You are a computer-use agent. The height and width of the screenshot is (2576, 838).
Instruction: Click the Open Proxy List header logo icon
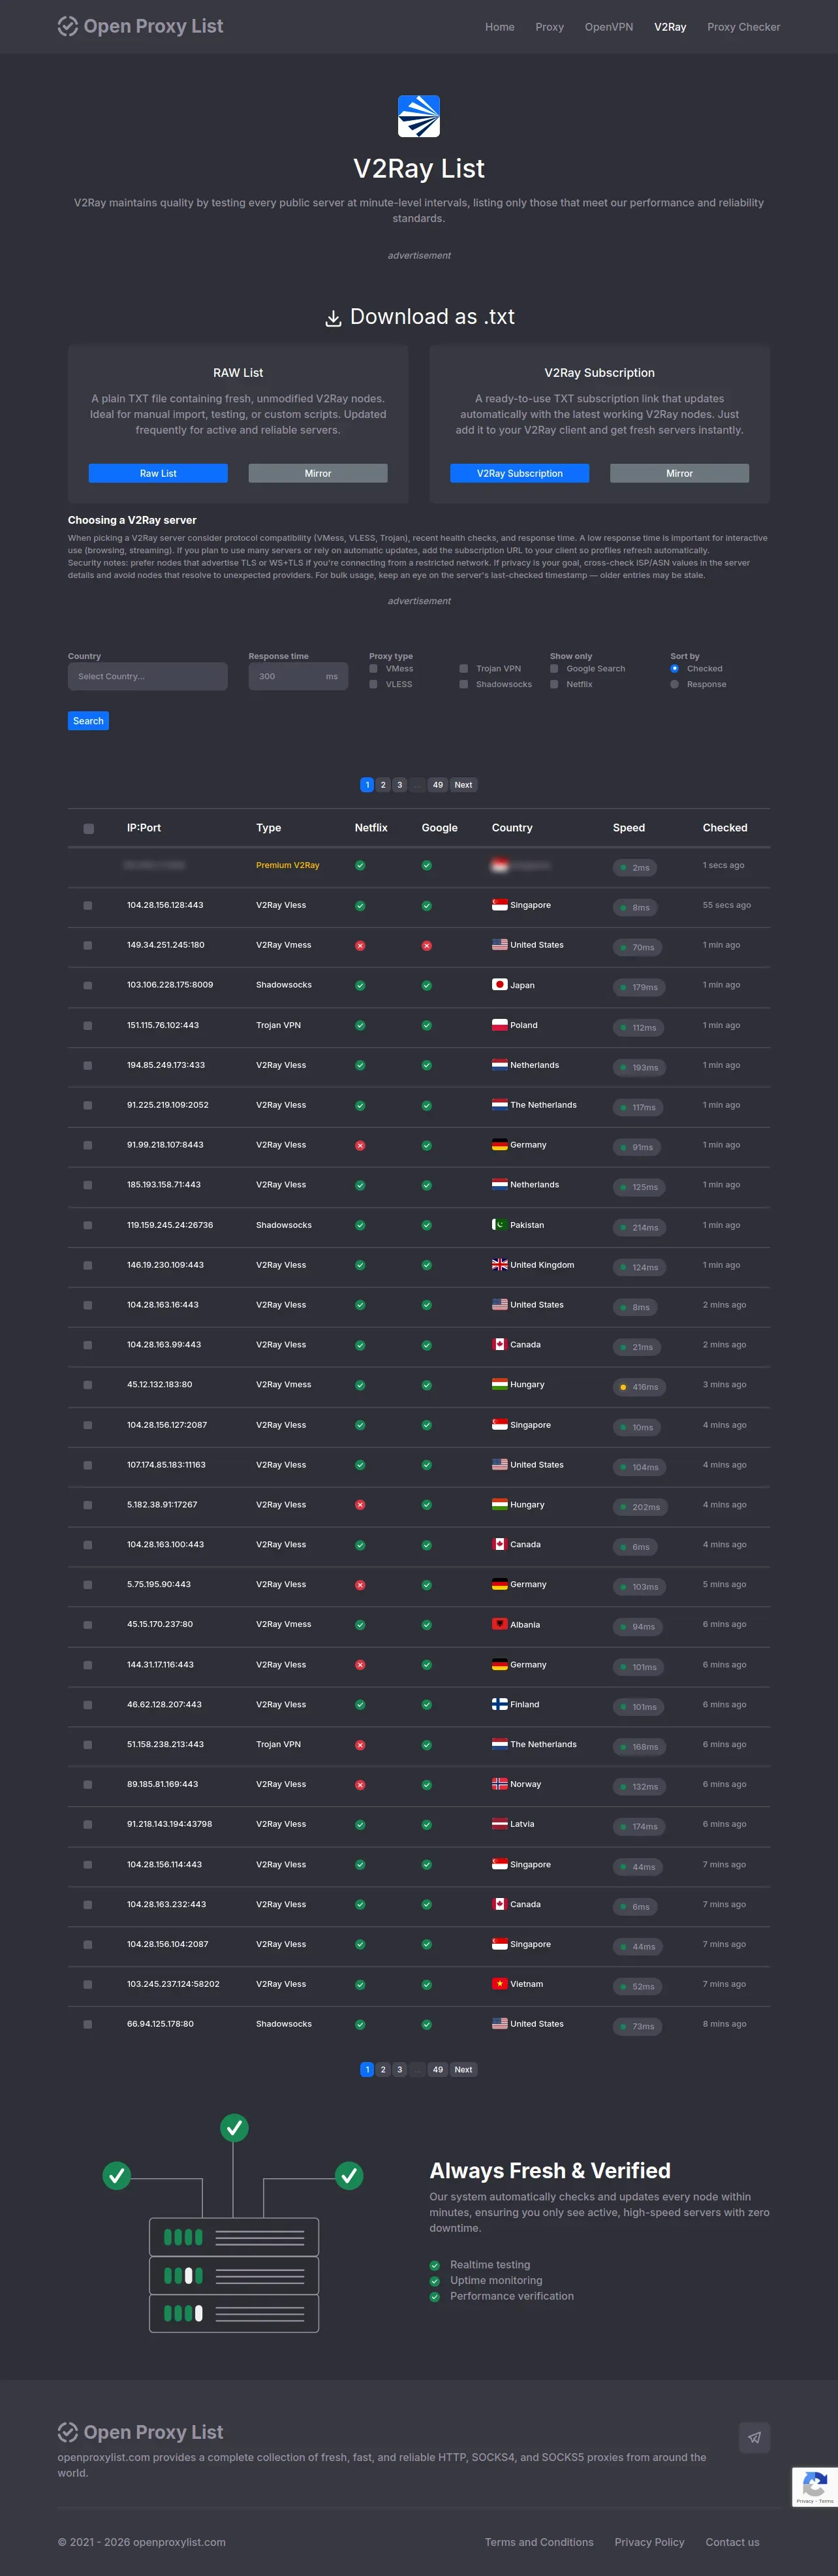coord(67,27)
